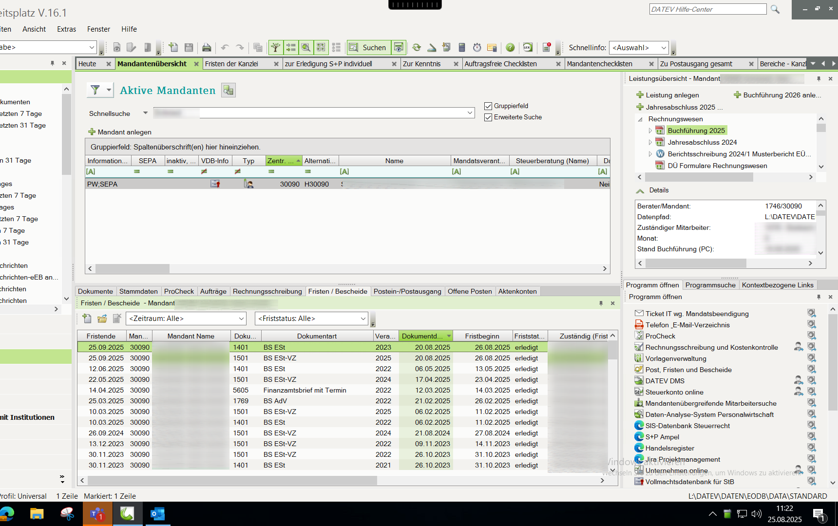The image size is (838, 526).
Task: Disable the Erweiterte Suche checkbox
Action: (x=488, y=117)
